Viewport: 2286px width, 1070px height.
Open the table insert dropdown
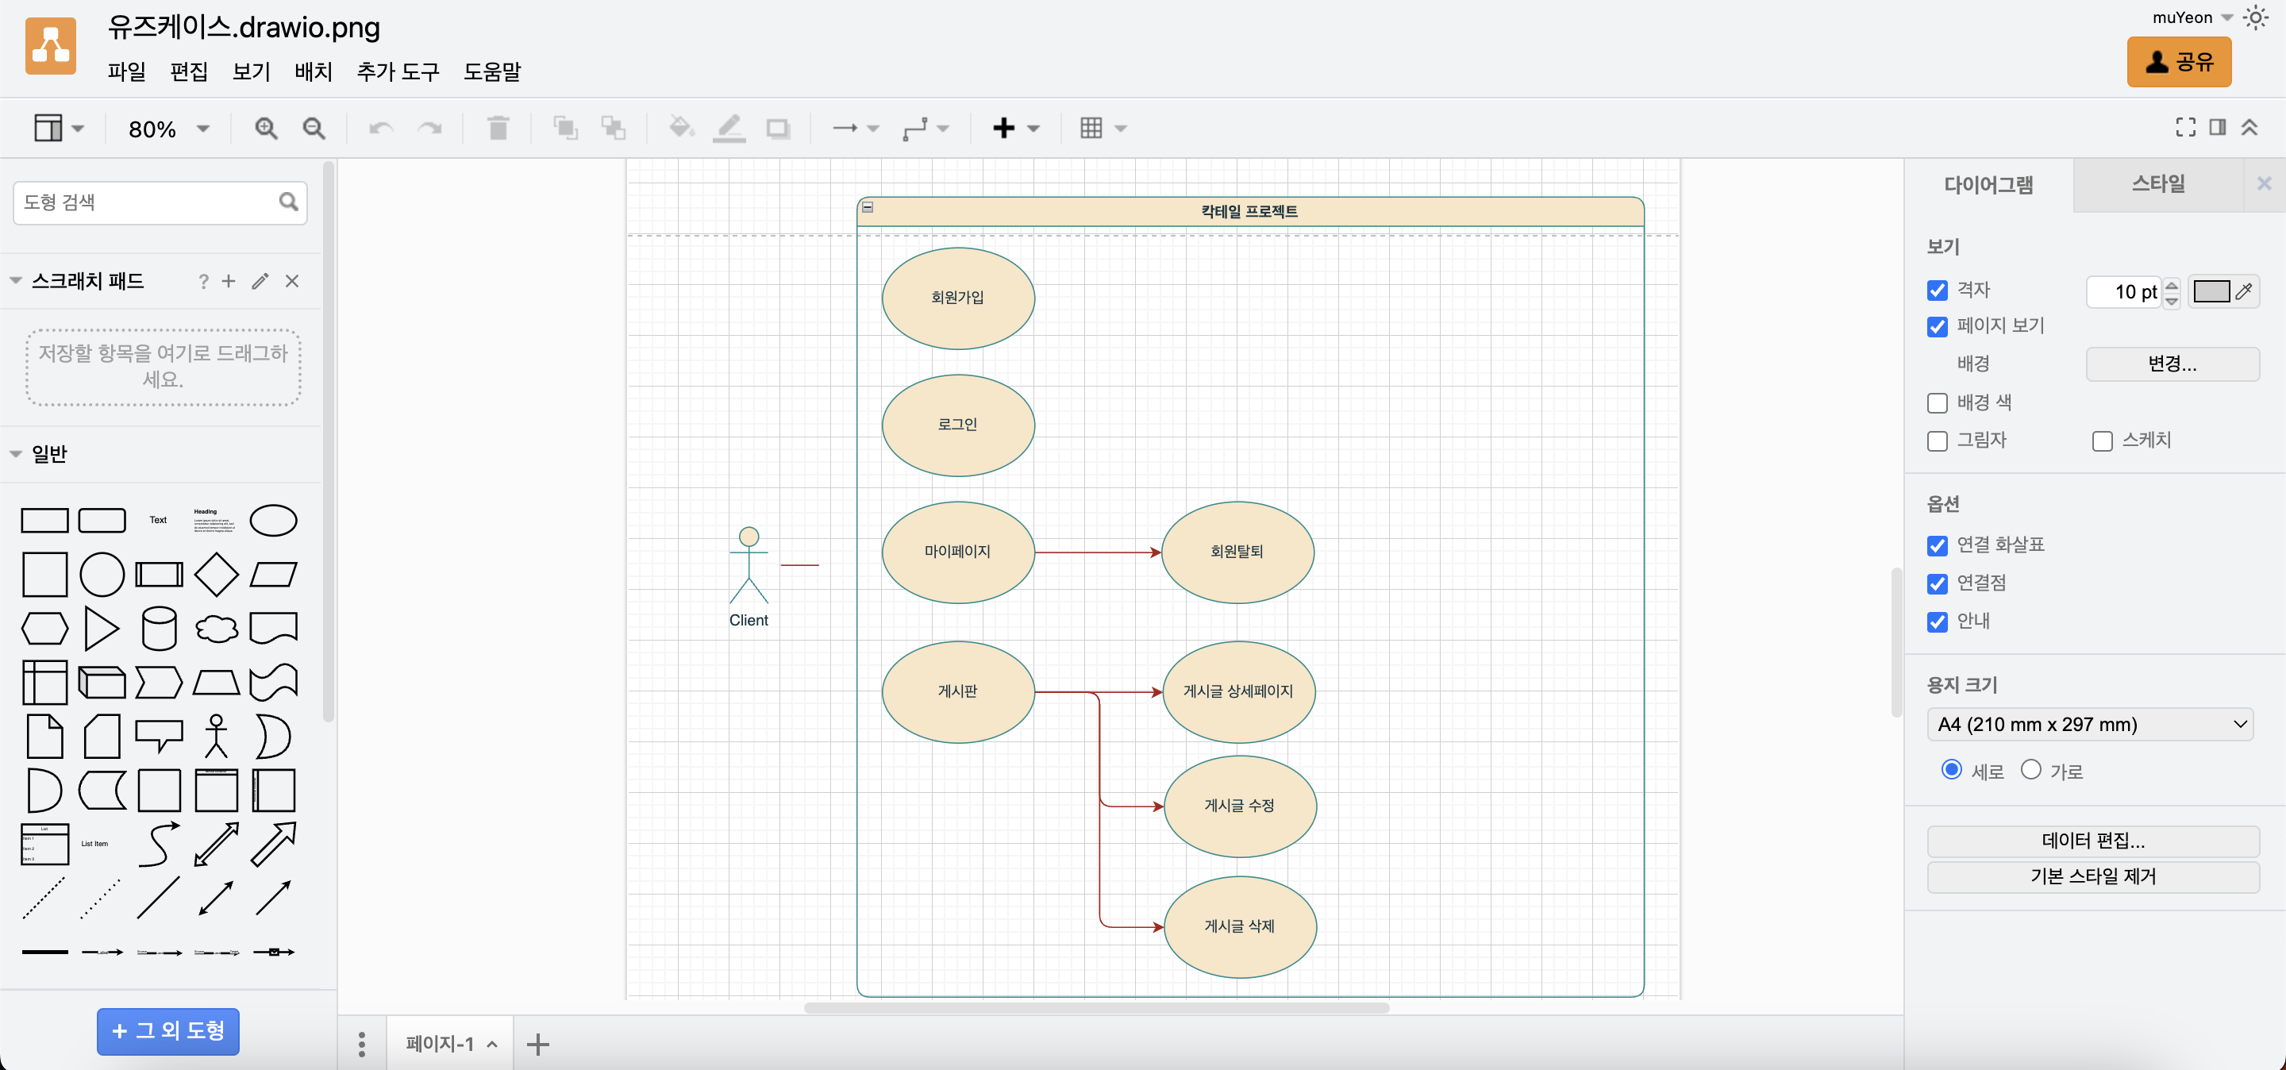point(1103,129)
